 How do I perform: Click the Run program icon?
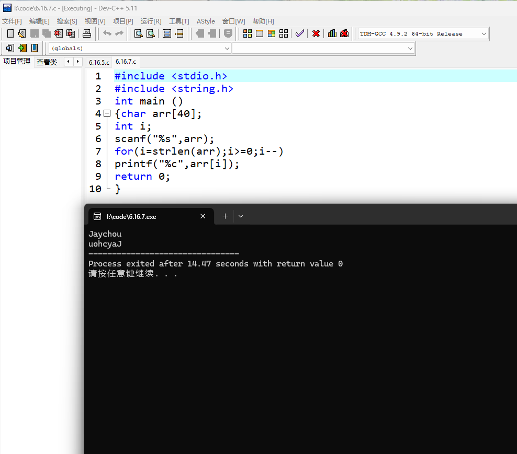tap(260, 33)
